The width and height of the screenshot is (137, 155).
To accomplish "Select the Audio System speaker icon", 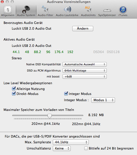I will point(26,9).
